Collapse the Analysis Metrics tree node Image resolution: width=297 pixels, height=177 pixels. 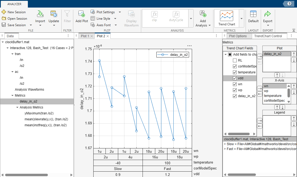click(x=17, y=107)
